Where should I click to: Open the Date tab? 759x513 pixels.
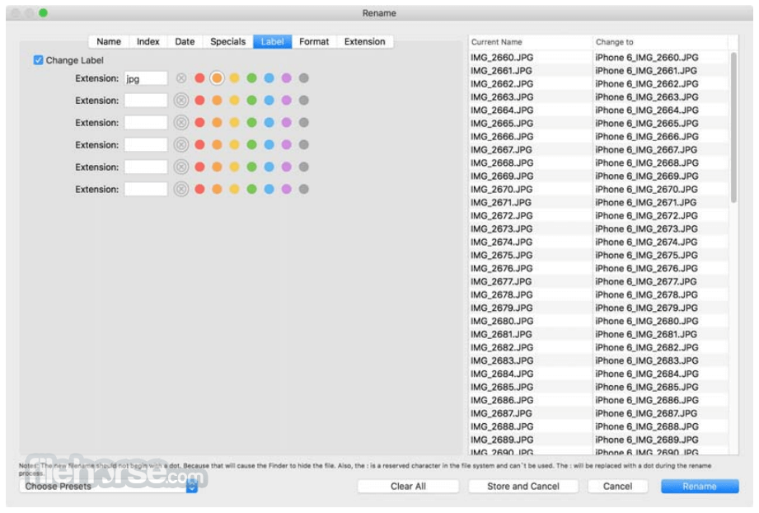point(185,42)
